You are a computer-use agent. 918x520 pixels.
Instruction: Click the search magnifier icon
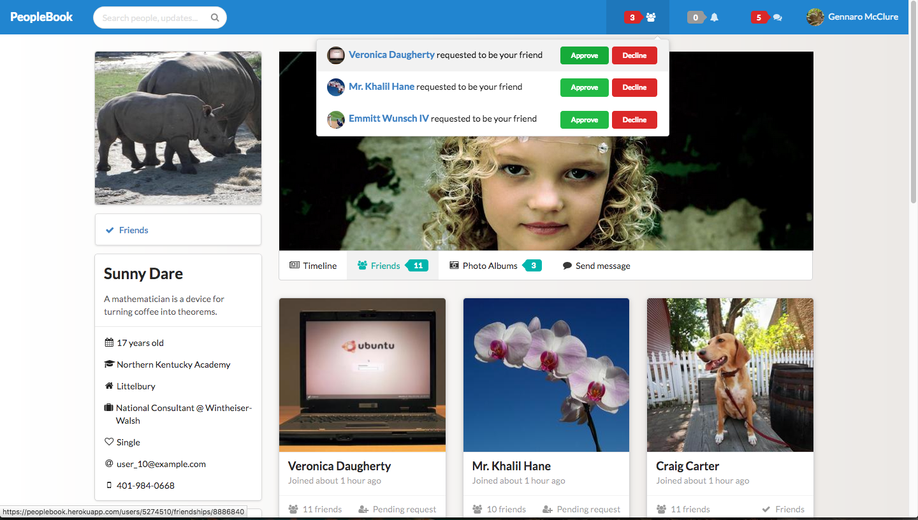[x=215, y=18]
